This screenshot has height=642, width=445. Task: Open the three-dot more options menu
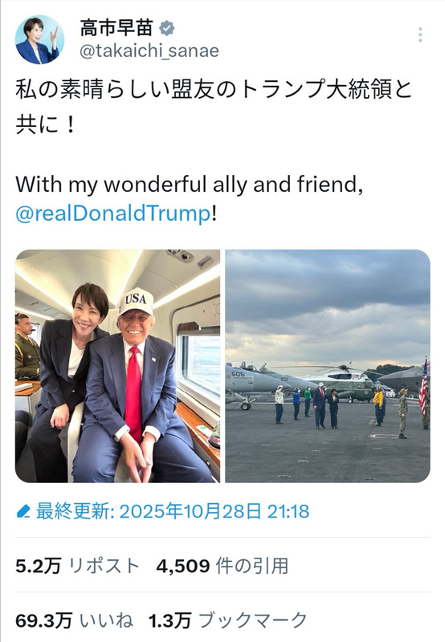pyautogui.click(x=420, y=35)
